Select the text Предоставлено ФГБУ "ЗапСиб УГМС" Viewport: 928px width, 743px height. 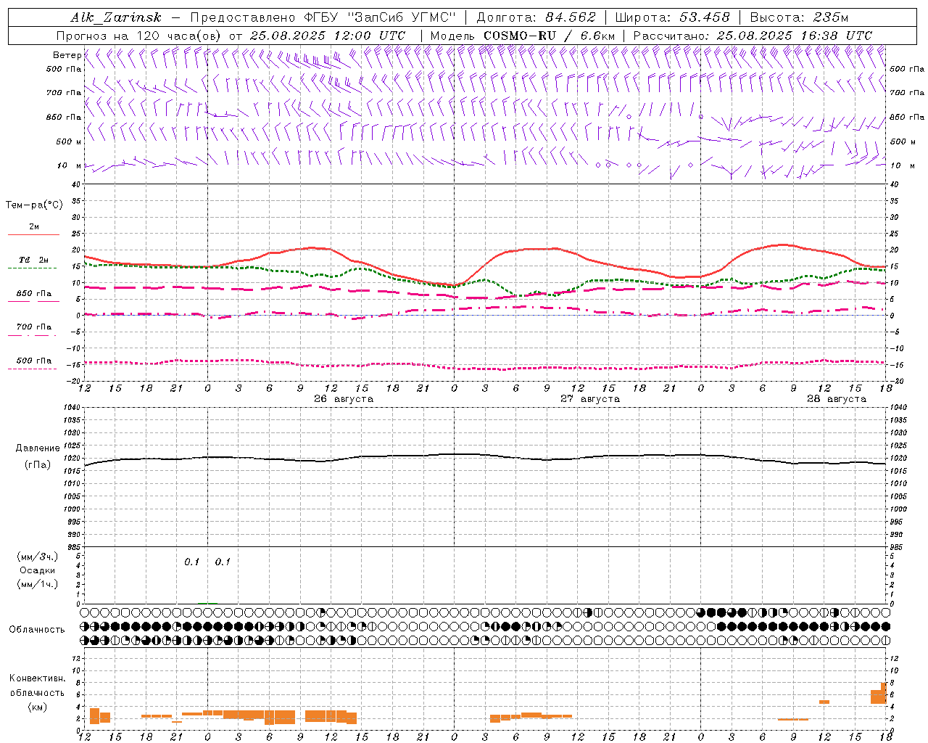click(x=323, y=17)
